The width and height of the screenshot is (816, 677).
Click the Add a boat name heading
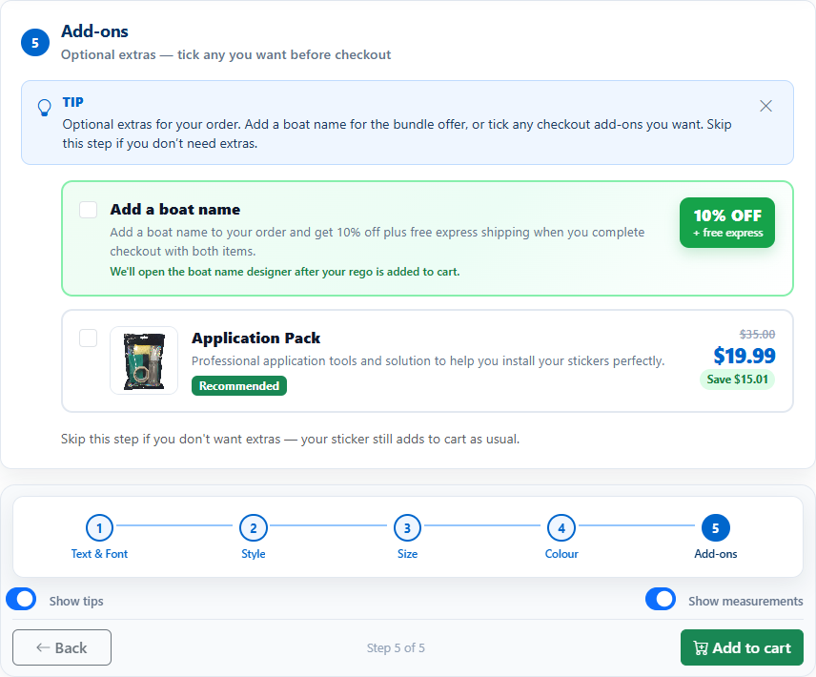pos(175,210)
